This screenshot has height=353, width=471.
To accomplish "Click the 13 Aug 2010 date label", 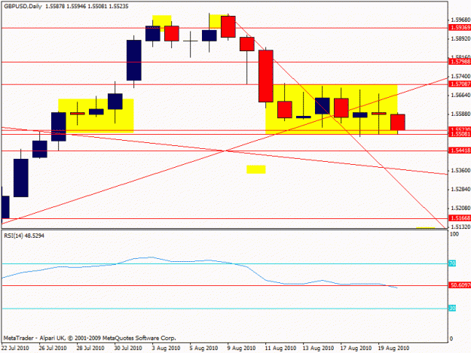I will click(318, 348).
